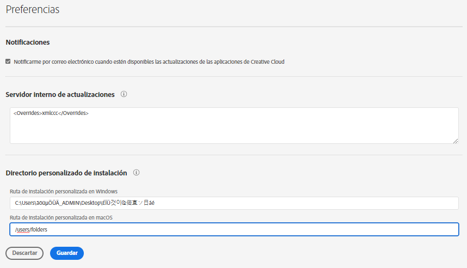Place cursor on the '<Overrides>xmlccc</Overrides>' text

51,113
